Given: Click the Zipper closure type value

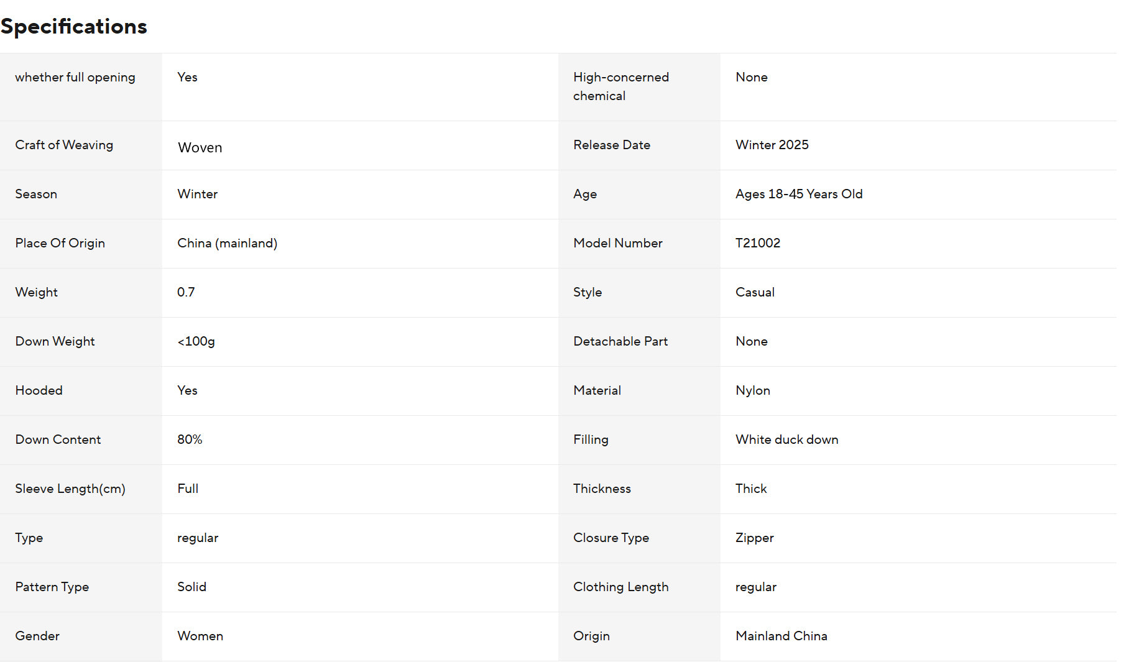Looking at the screenshot, I should pos(754,538).
